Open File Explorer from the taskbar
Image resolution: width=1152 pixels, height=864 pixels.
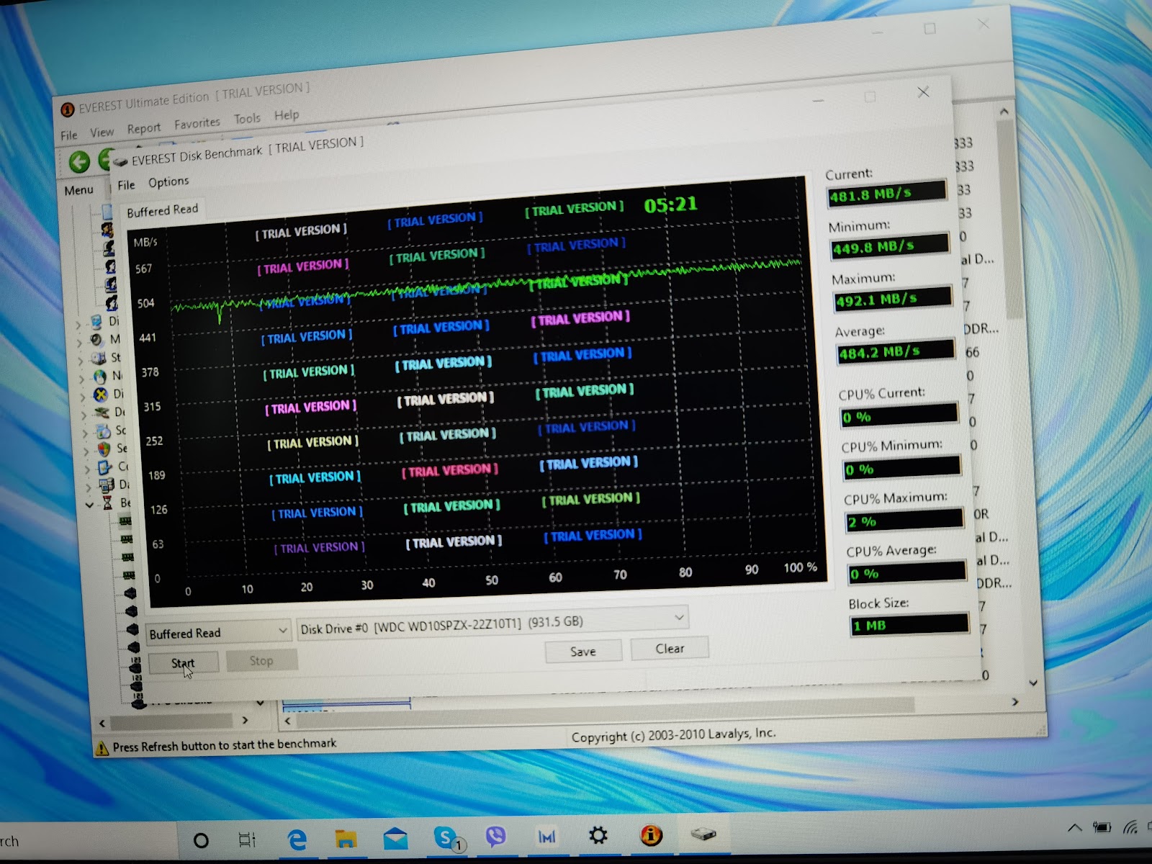coord(346,839)
